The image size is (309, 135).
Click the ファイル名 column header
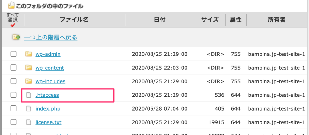click(74, 20)
